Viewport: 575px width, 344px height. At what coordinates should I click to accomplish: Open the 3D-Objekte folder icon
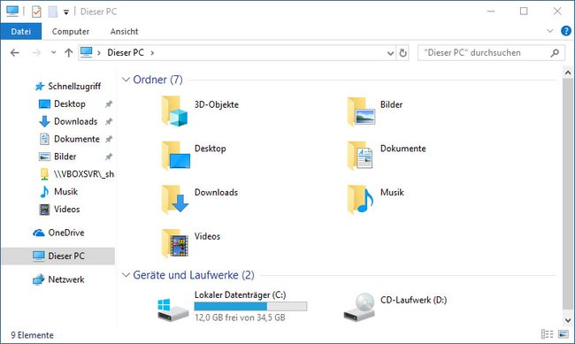174,111
